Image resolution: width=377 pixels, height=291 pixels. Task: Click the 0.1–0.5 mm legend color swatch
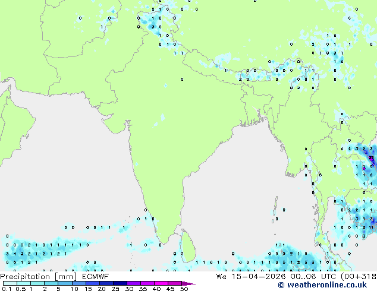click(x=10, y=283)
